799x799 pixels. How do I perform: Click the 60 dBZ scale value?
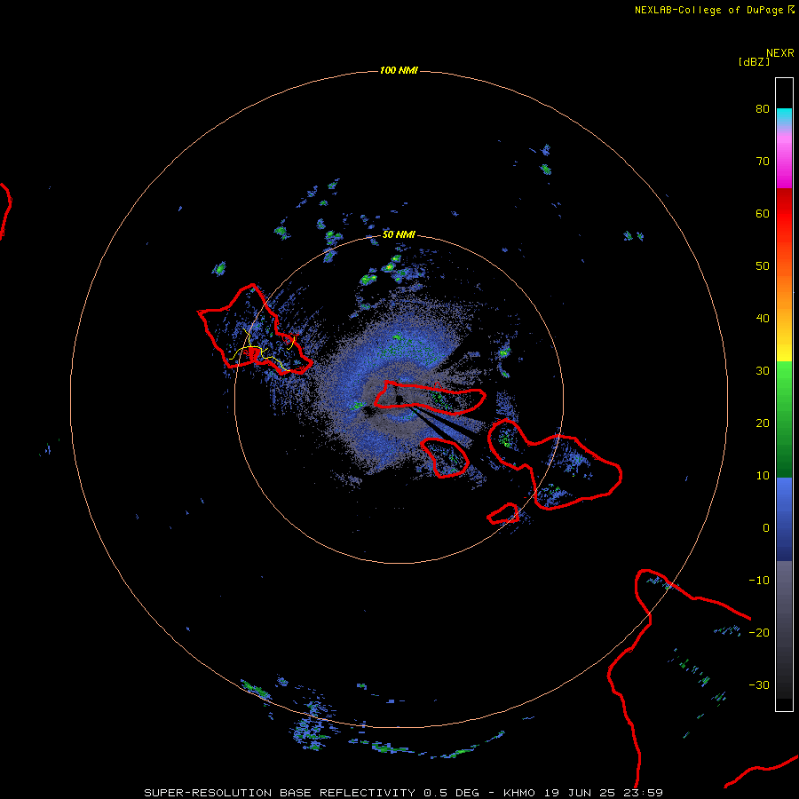pyautogui.click(x=763, y=213)
